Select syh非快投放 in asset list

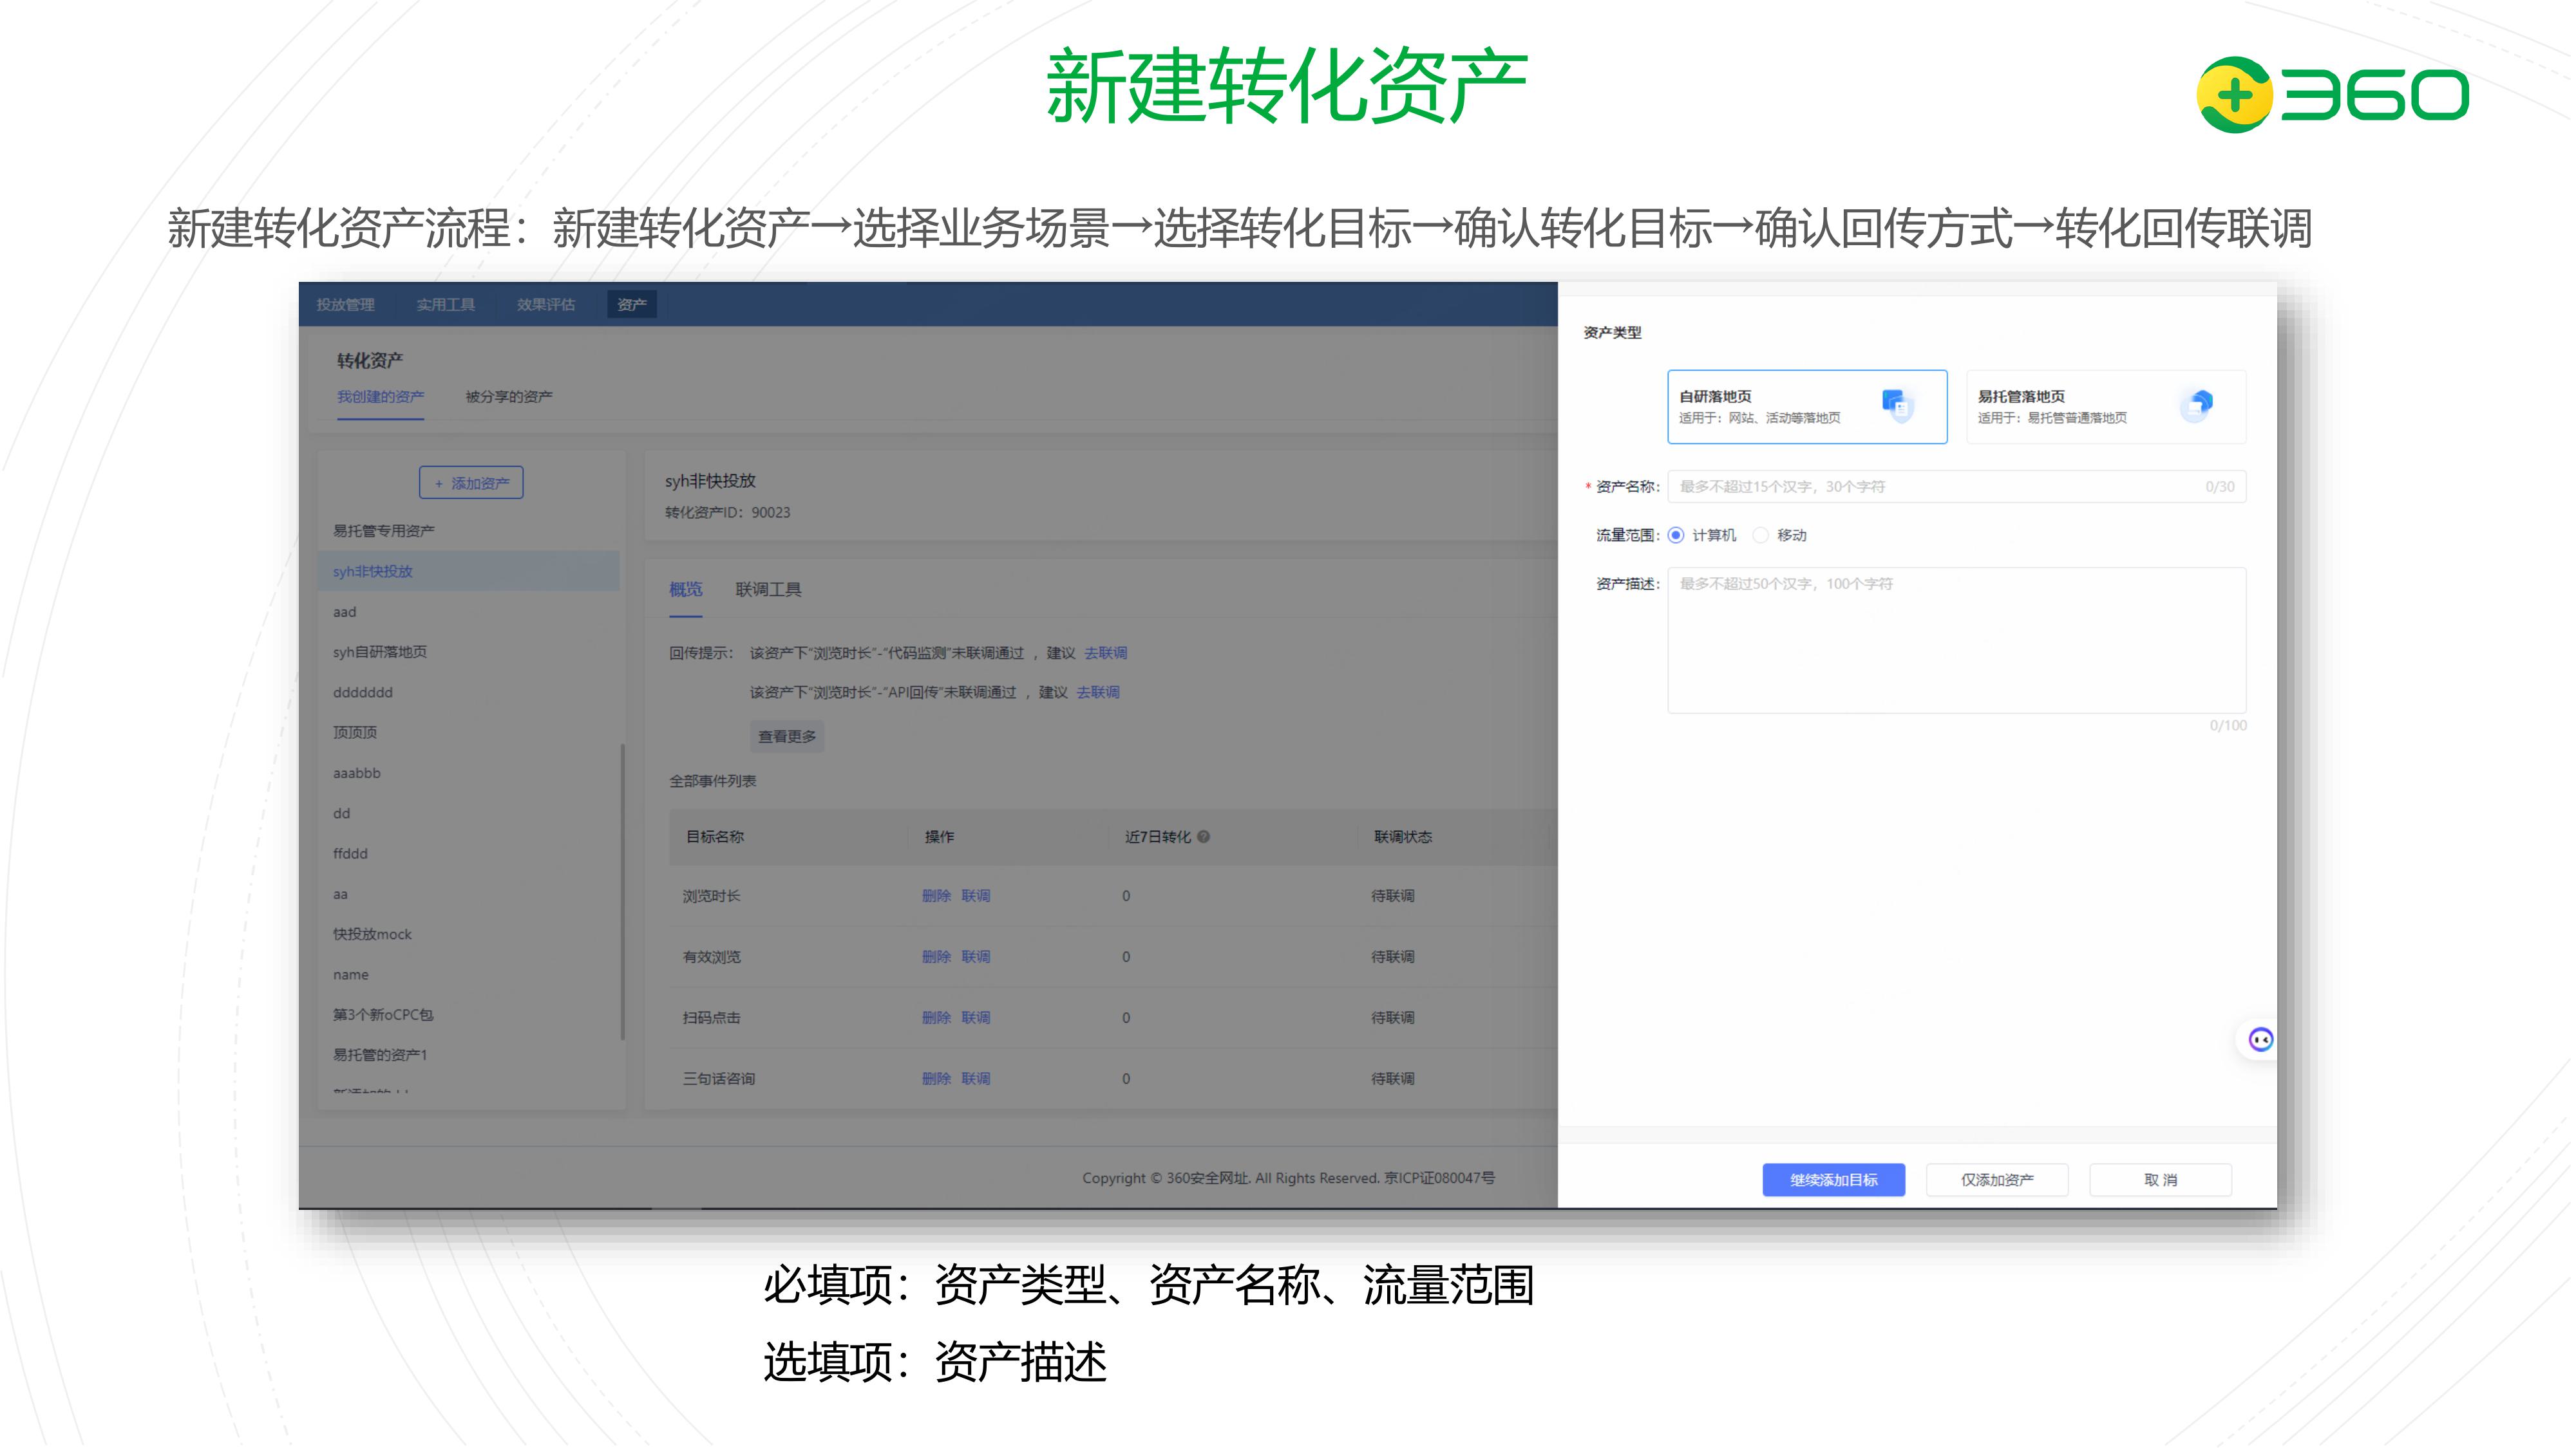pyautogui.click(x=469, y=571)
